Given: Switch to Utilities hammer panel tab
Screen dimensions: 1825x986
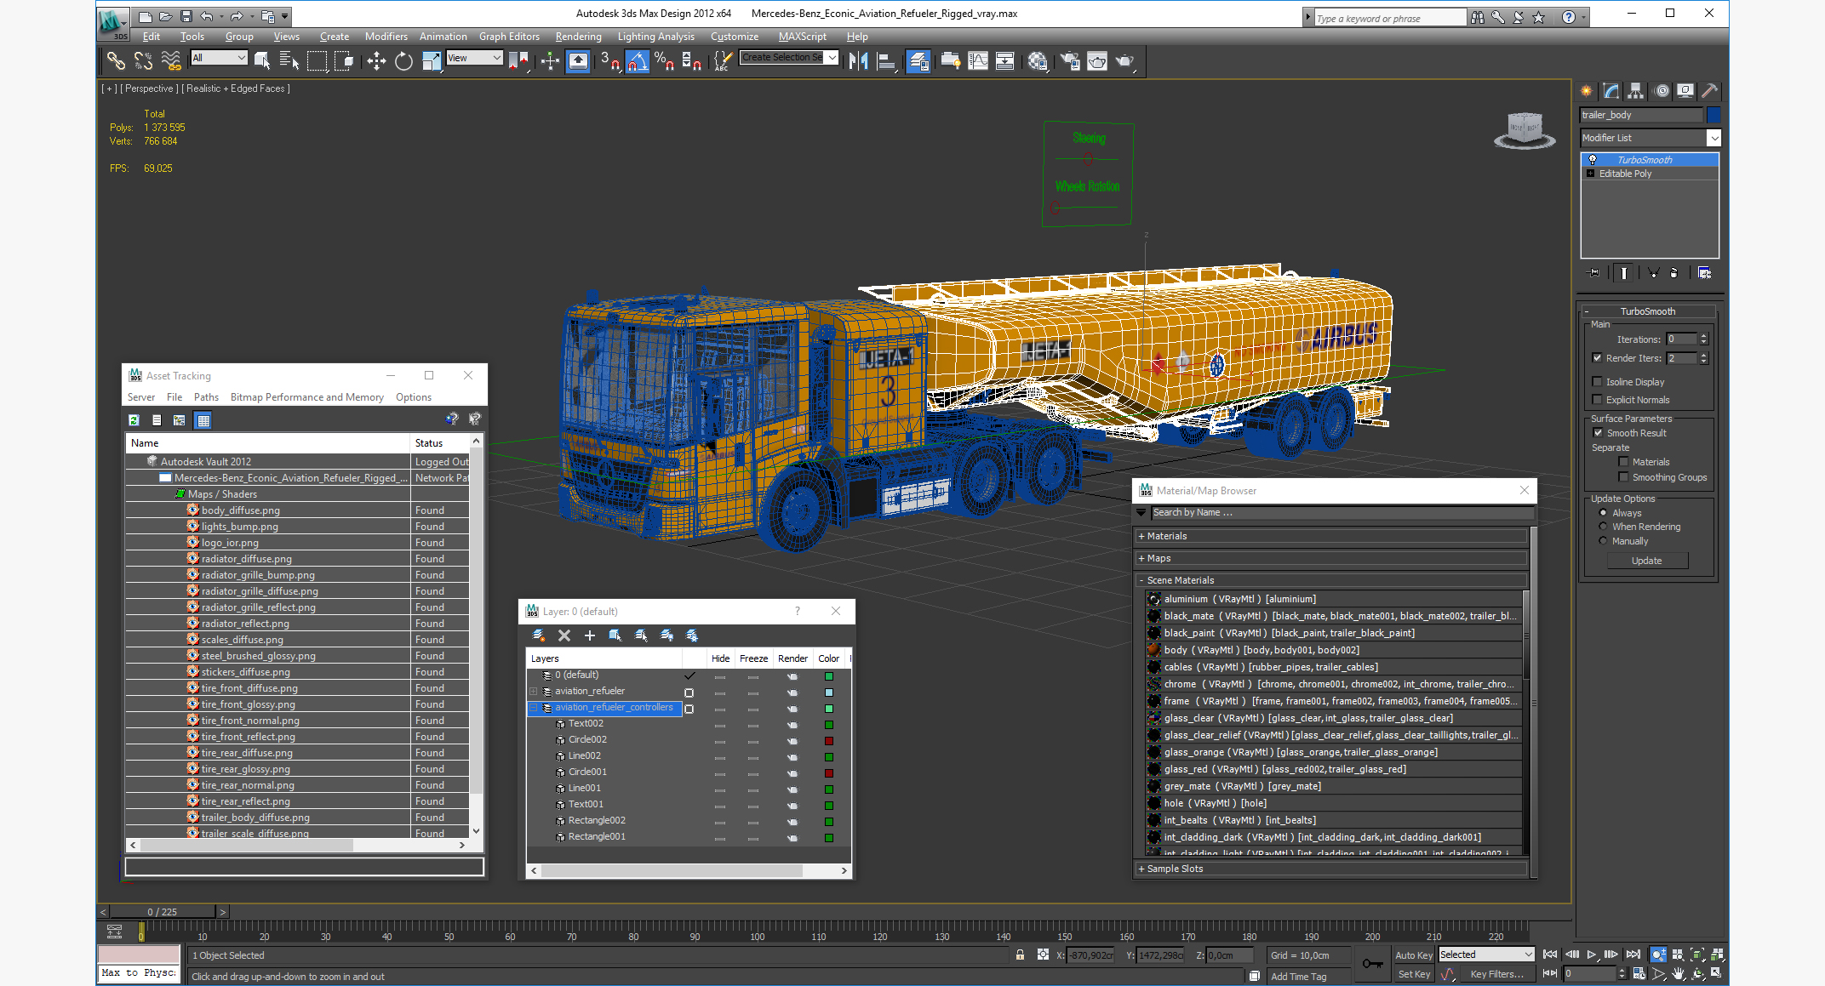Looking at the screenshot, I should [x=1709, y=91].
